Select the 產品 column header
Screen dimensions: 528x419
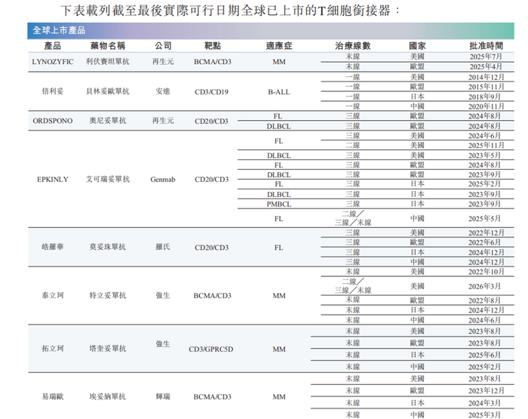point(53,46)
